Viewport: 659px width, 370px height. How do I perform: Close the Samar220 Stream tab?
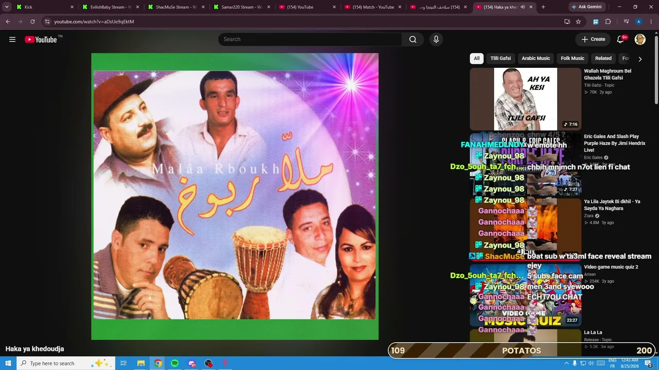tap(269, 7)
